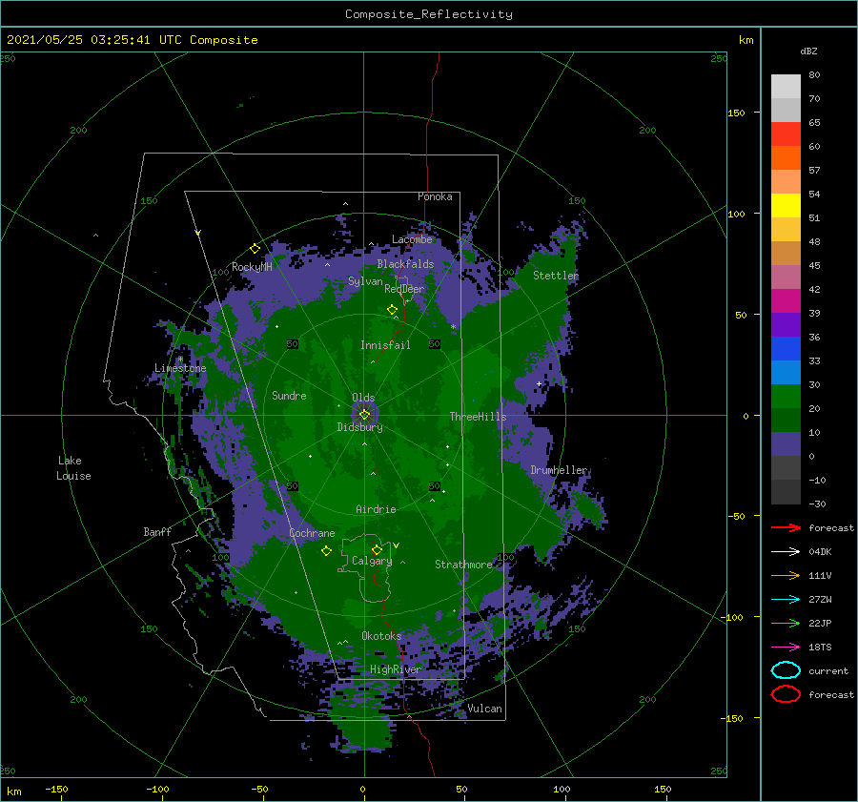Click the RockyMH label
Image resolution: width=858 pixels, height=802 pixels.
pyautogui.click(x=252, y=267)
